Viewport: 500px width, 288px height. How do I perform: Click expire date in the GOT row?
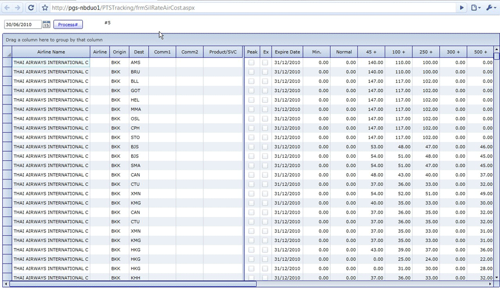(x=287, y=90)
